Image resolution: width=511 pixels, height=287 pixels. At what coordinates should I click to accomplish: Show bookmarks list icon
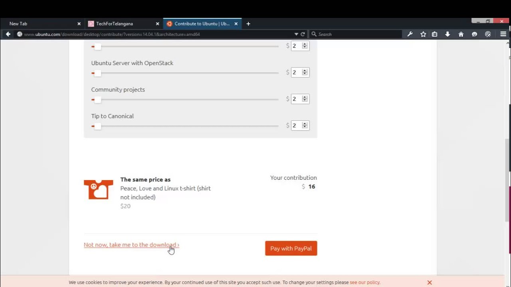[x=435, y=34]
